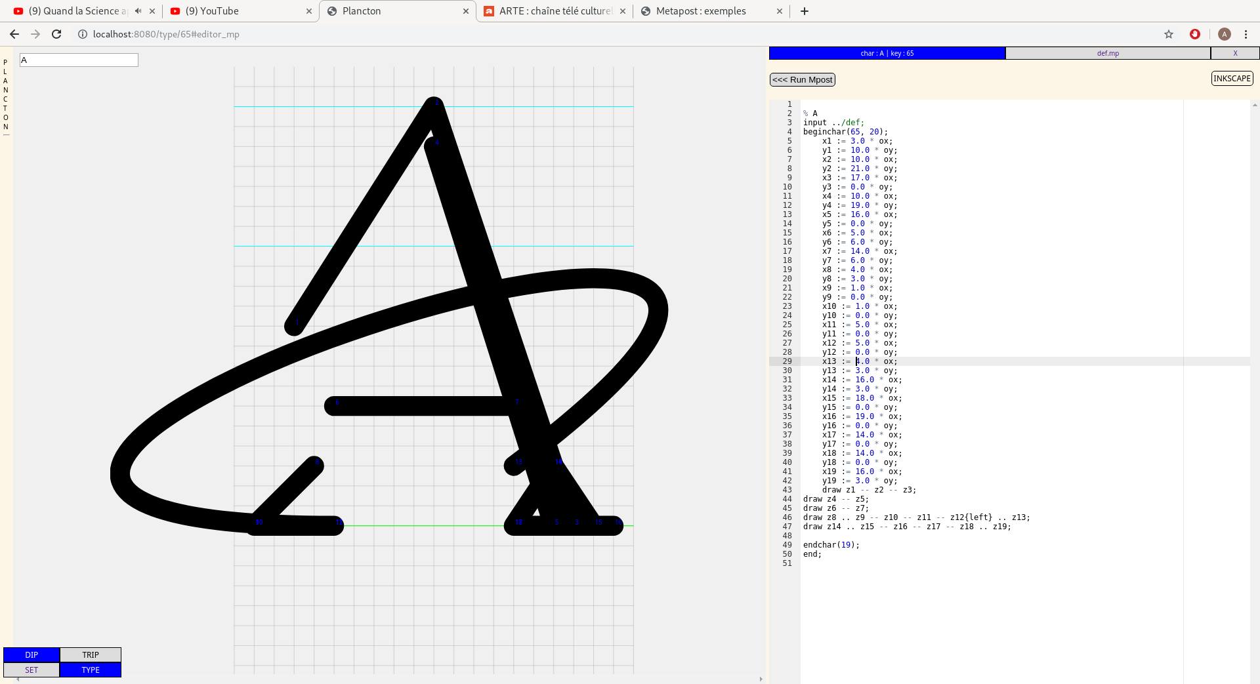Toggle the TRIP mode button
The height and width of the screenshot is (684, 1260).
[x=91, y=654]
